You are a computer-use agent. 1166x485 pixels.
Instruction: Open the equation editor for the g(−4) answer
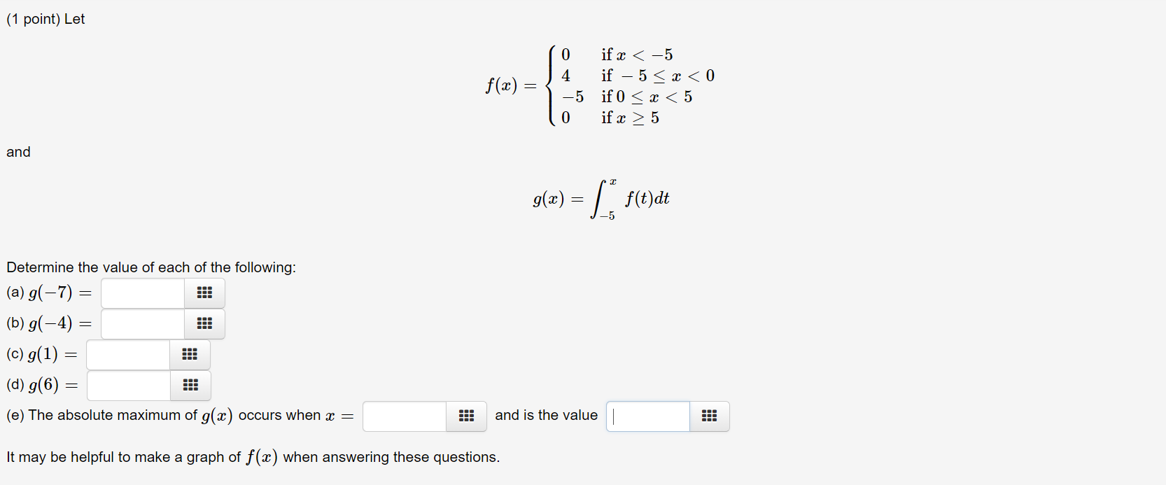pyautogui.click(x=204, y=324)
